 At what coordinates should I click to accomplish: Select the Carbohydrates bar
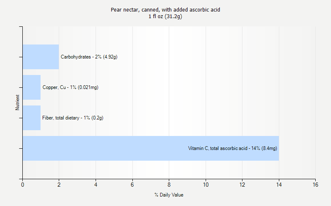point(41,57)
